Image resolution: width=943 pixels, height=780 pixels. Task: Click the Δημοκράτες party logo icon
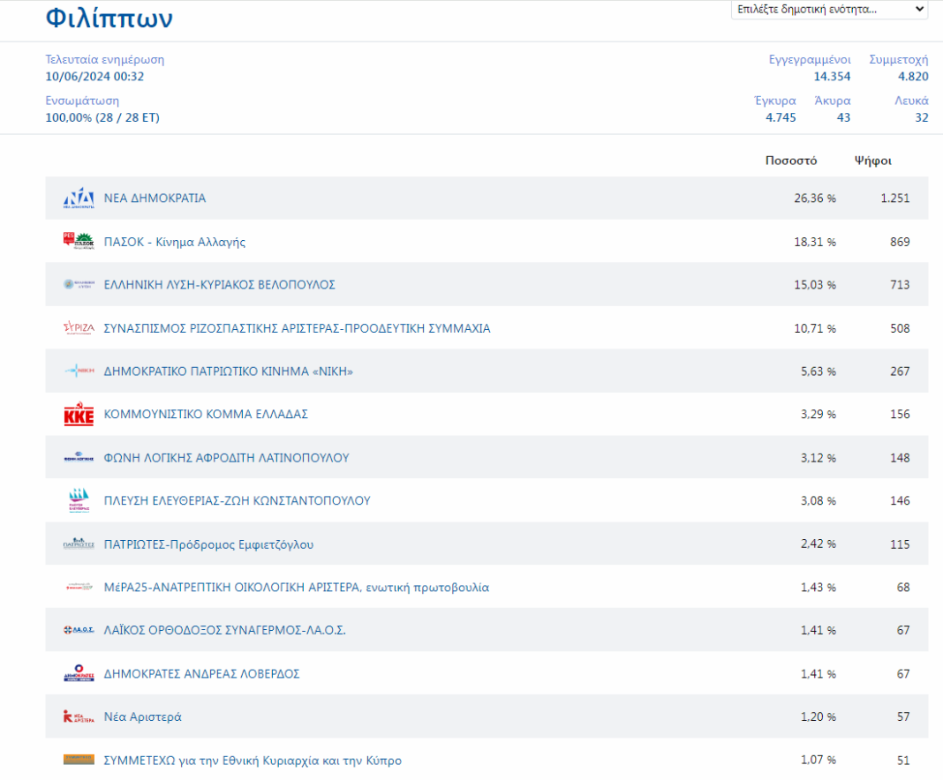point(79,674)
